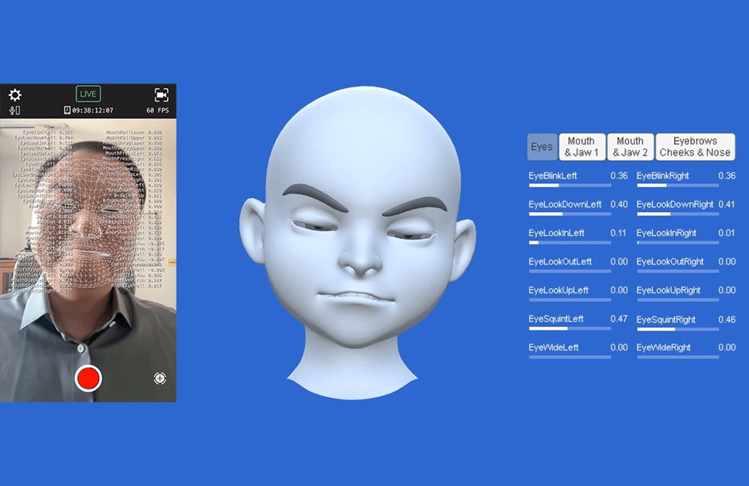Select the Eyes tab

pos(542,147)
